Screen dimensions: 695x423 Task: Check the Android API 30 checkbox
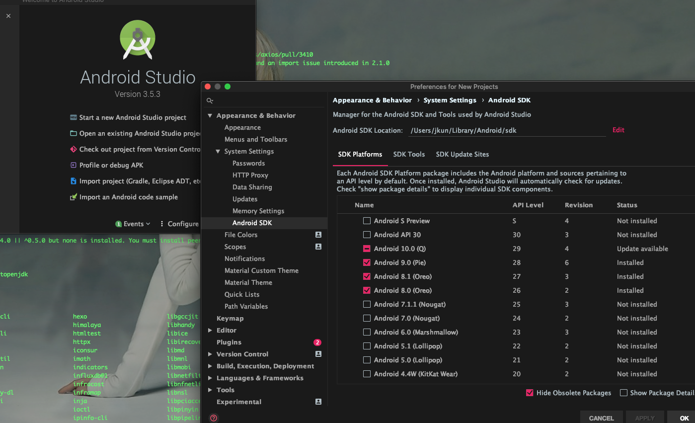[x=367, y=235]
